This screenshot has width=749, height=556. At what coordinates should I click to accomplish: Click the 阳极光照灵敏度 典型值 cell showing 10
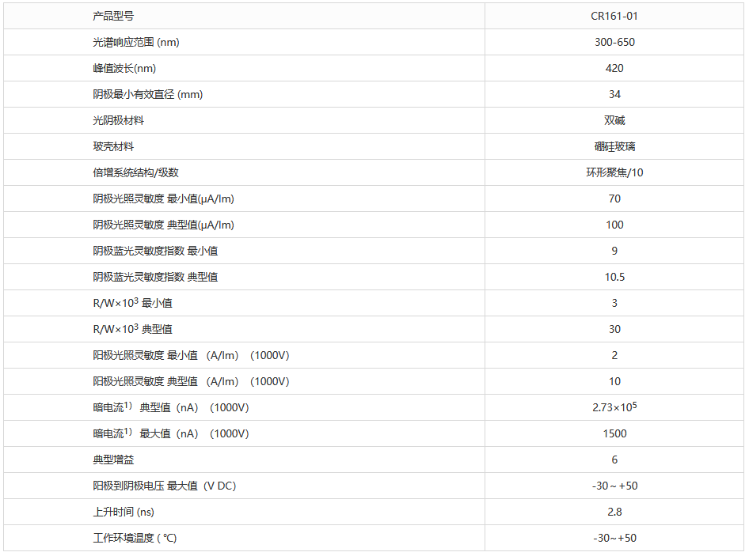(614, 381)
